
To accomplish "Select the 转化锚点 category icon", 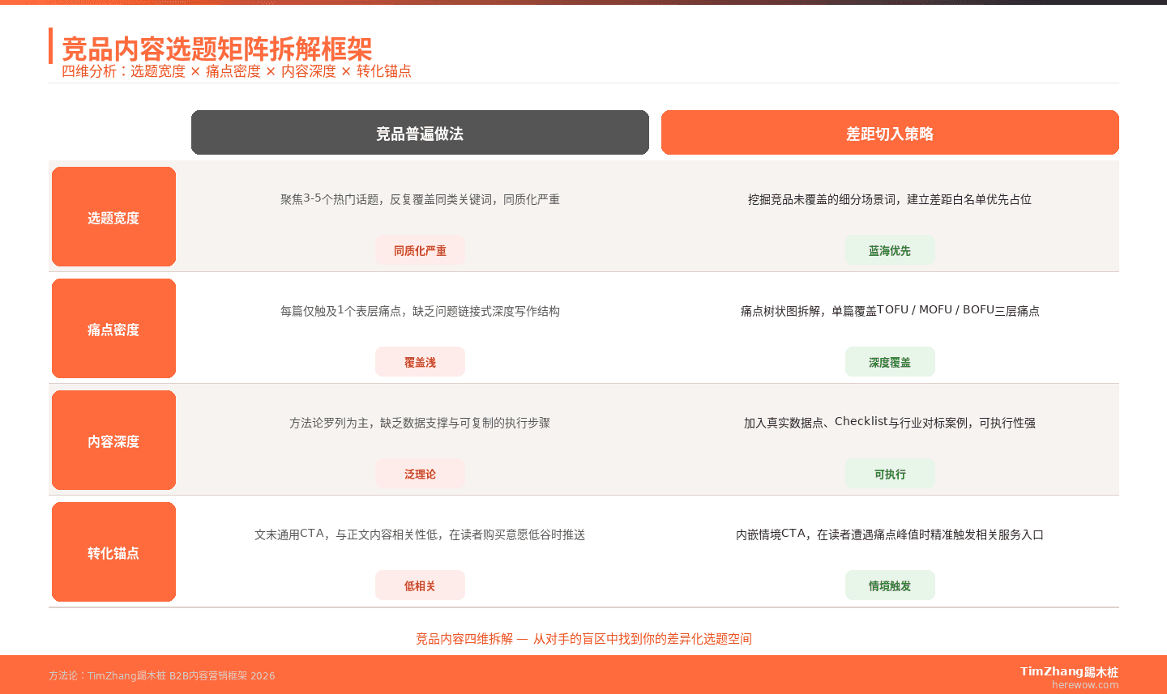I will 113,551.
